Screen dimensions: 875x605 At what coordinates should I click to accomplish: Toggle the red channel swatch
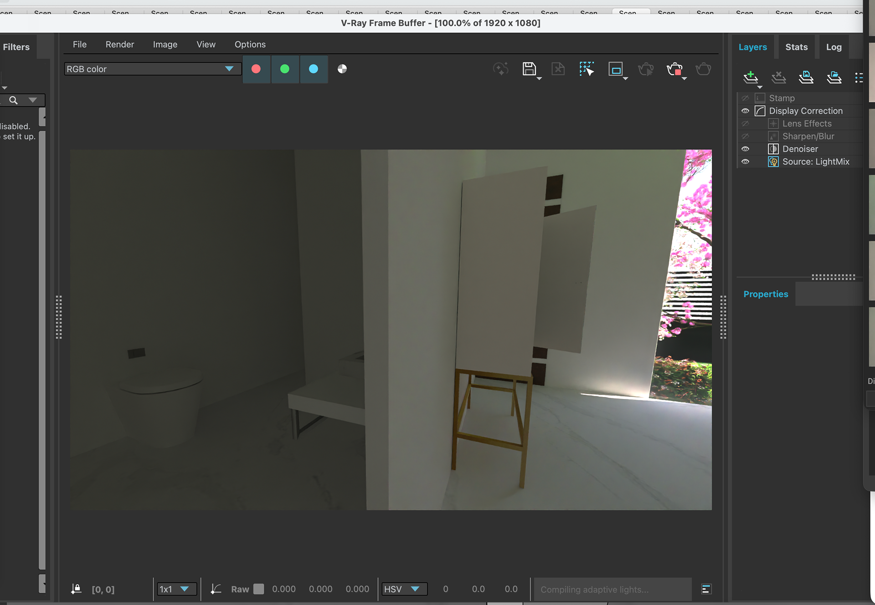point(256,69)
